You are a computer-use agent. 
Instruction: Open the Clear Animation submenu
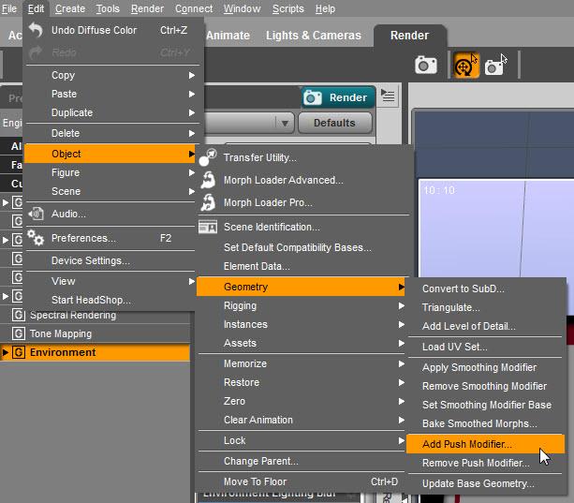(302, 420)
